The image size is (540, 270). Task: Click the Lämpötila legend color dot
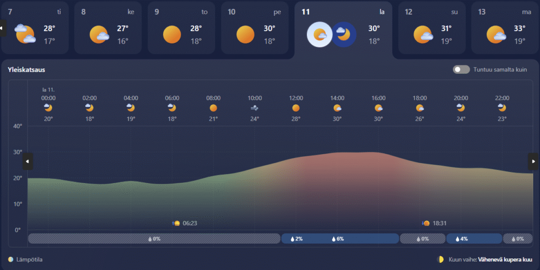click(x=11, y=259)
